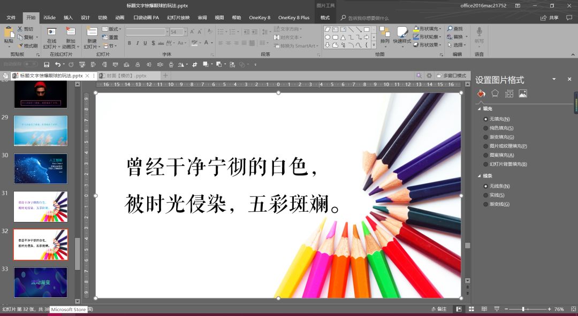Start slideshow from status bar icon

pos(497,309)
